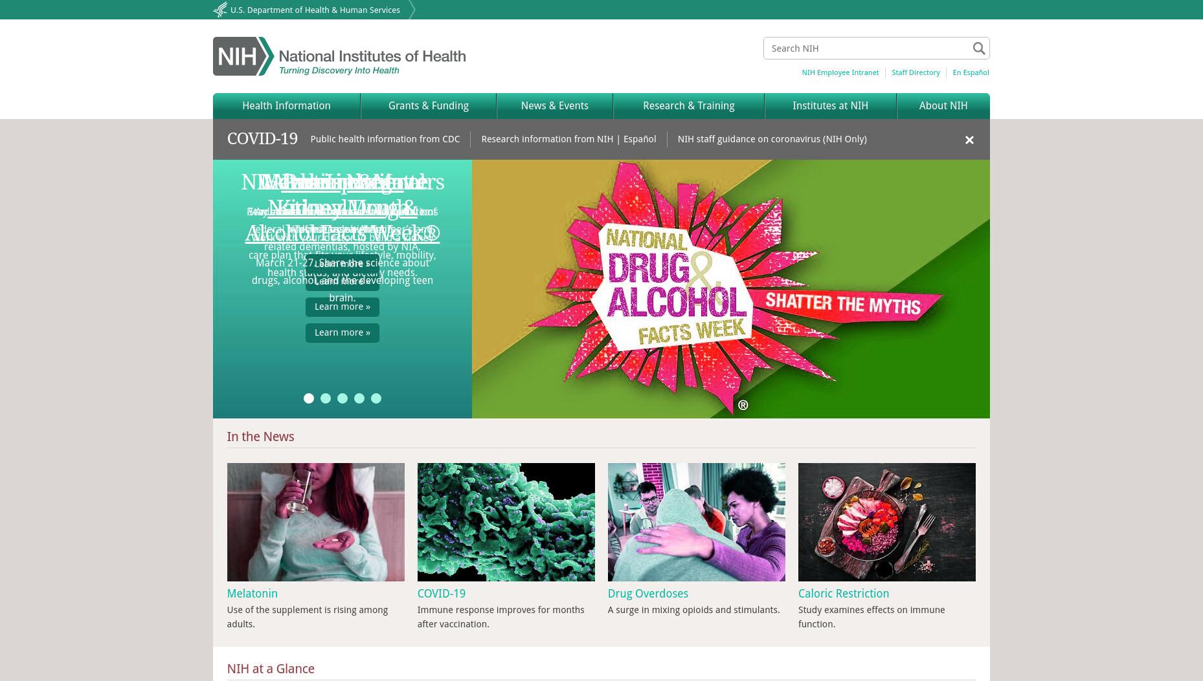Open the Español COVID-19 research link
The image size is (1203, 681).
tap(640, 139)
